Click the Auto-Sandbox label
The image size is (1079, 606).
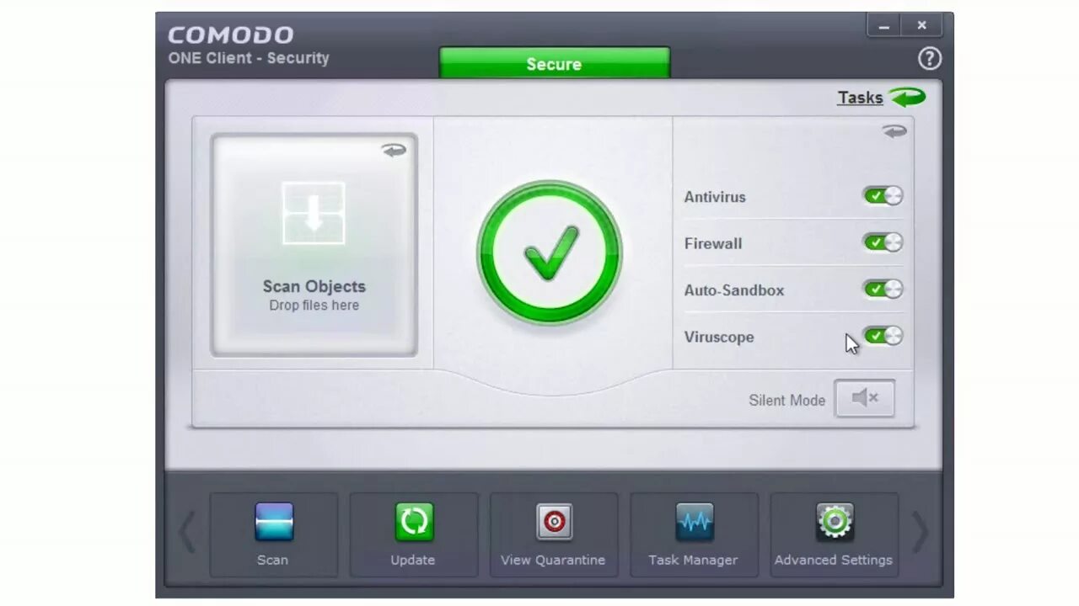point(734,290)
